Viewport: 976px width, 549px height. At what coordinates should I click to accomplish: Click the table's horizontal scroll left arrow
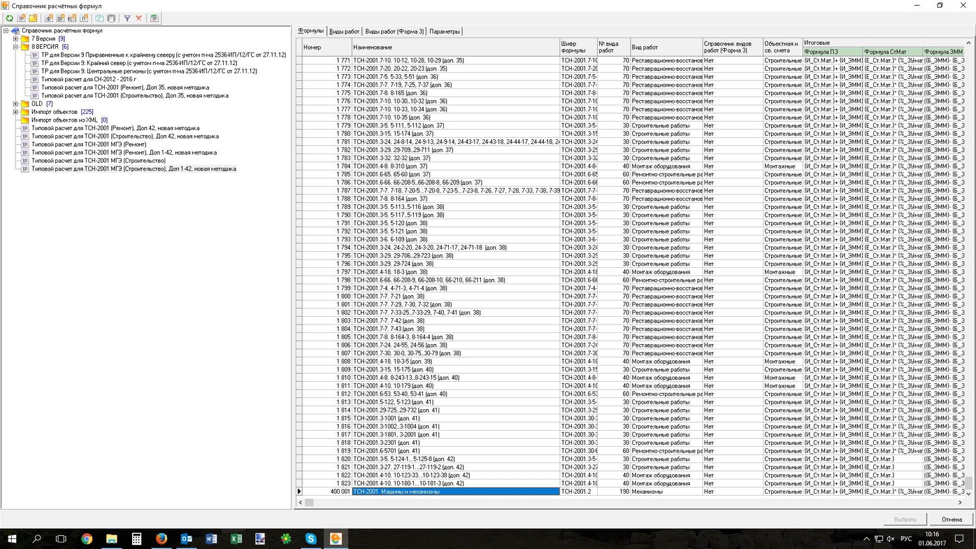[x=300, y=502]
